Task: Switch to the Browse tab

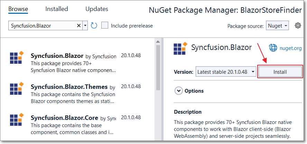Action: [18, 9]
